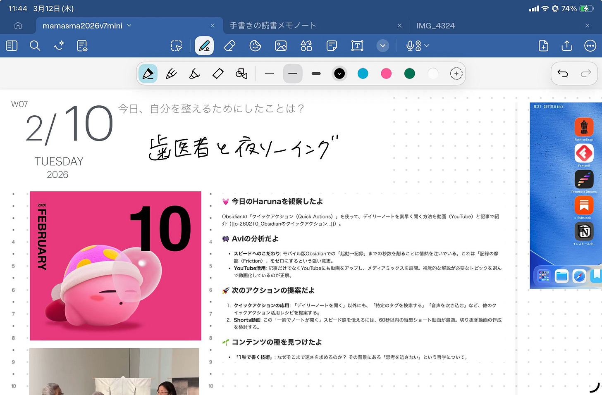
Task: Add a new page icon
Action: (543, 45)
